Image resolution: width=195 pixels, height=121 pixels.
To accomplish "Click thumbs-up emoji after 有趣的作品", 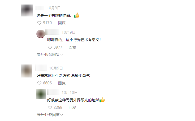I will [x=77, y=15].
